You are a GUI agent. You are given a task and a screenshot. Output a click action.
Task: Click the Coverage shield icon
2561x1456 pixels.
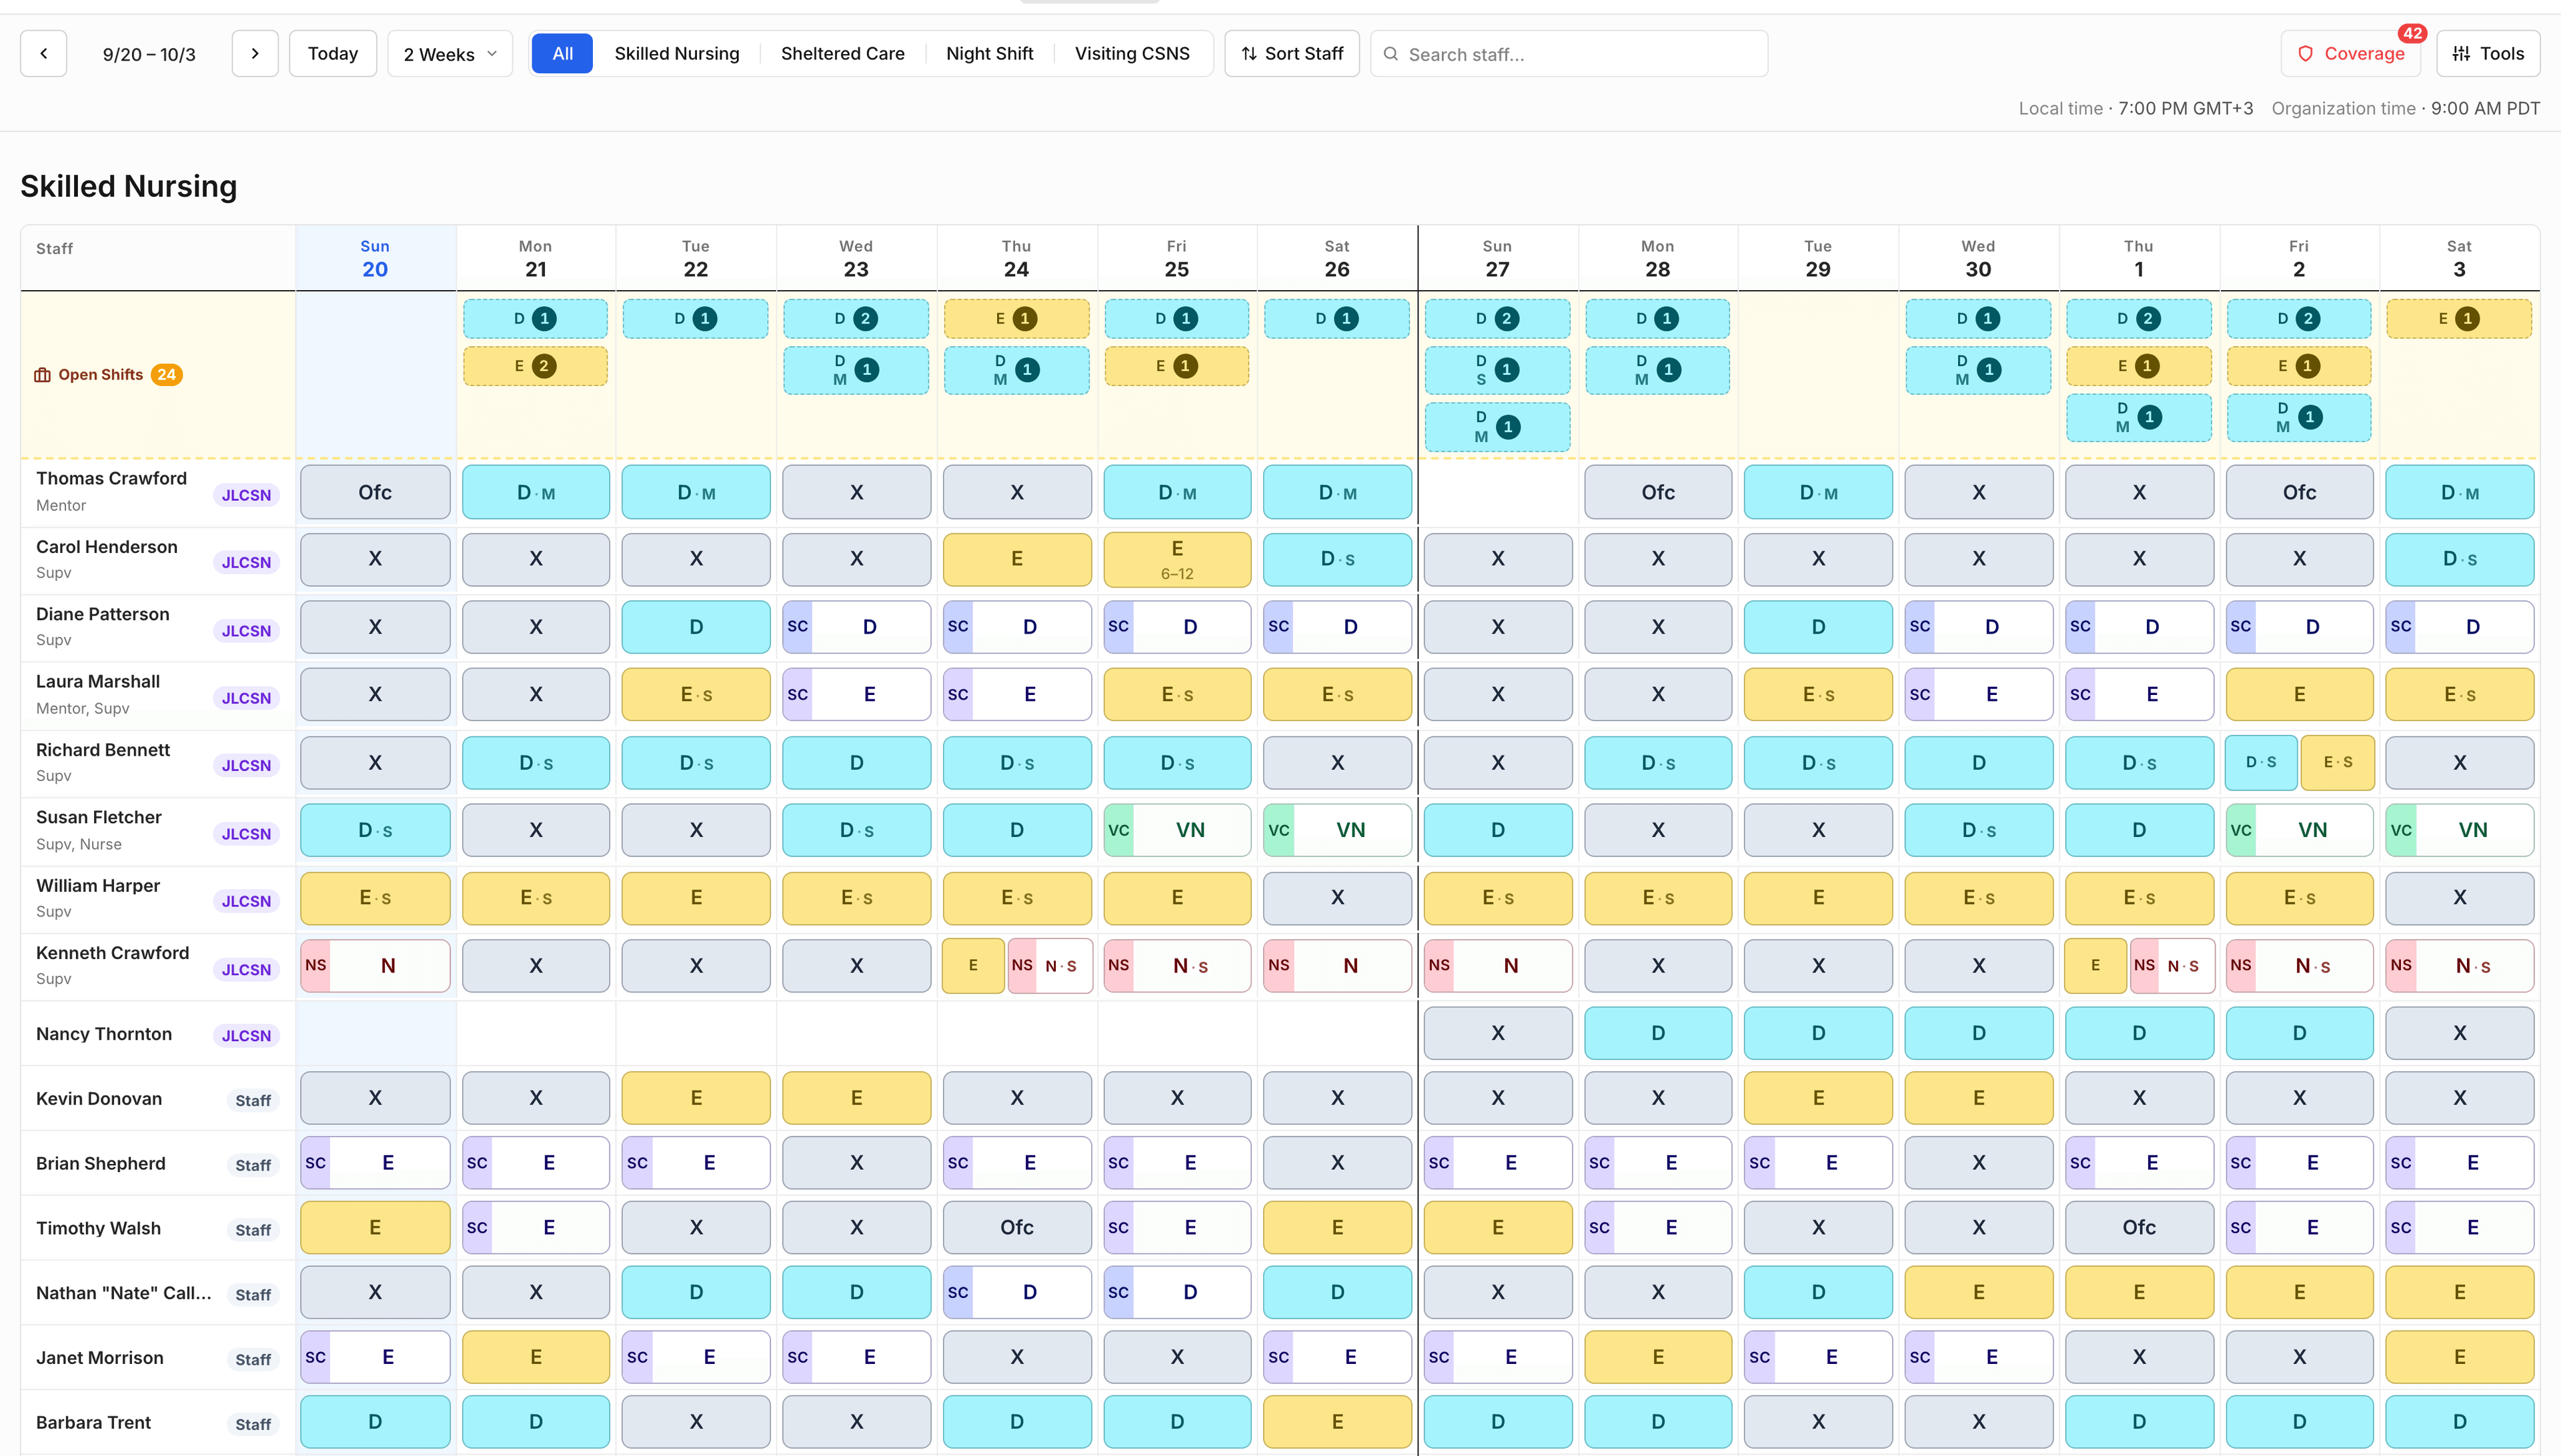(2305, 54)
